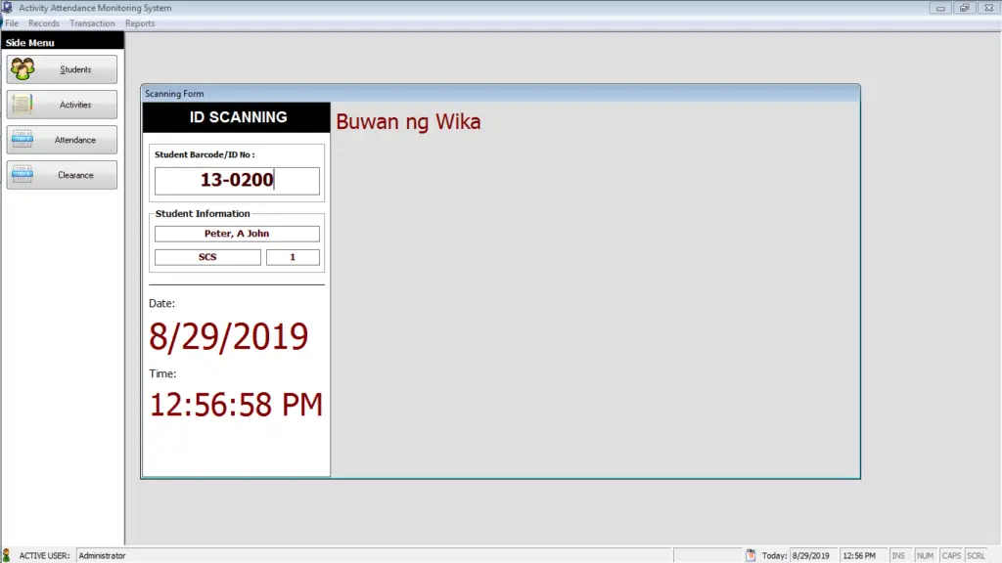This screenshot has width=1002, height=563.
Task: Toggle the NUM lock indicator
Action: (x=926, y=555)
